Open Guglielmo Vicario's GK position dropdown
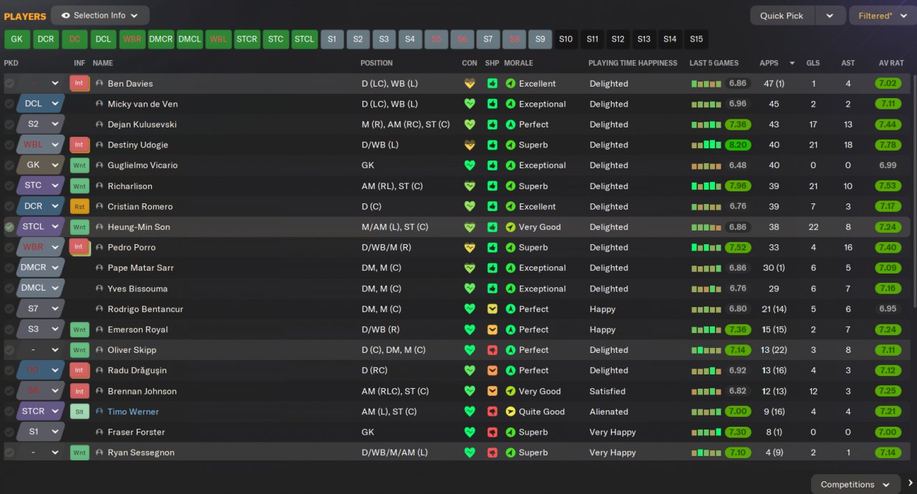Image resolution: width=917 pixels, height=494 pixels. pyautogui.click(x=39, y=165)
